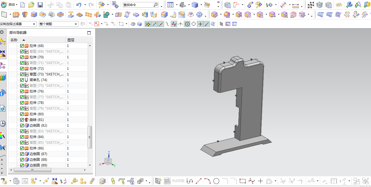
Task: Select the Extrude feature tool in the top toolbar
Action: (16, 15)
